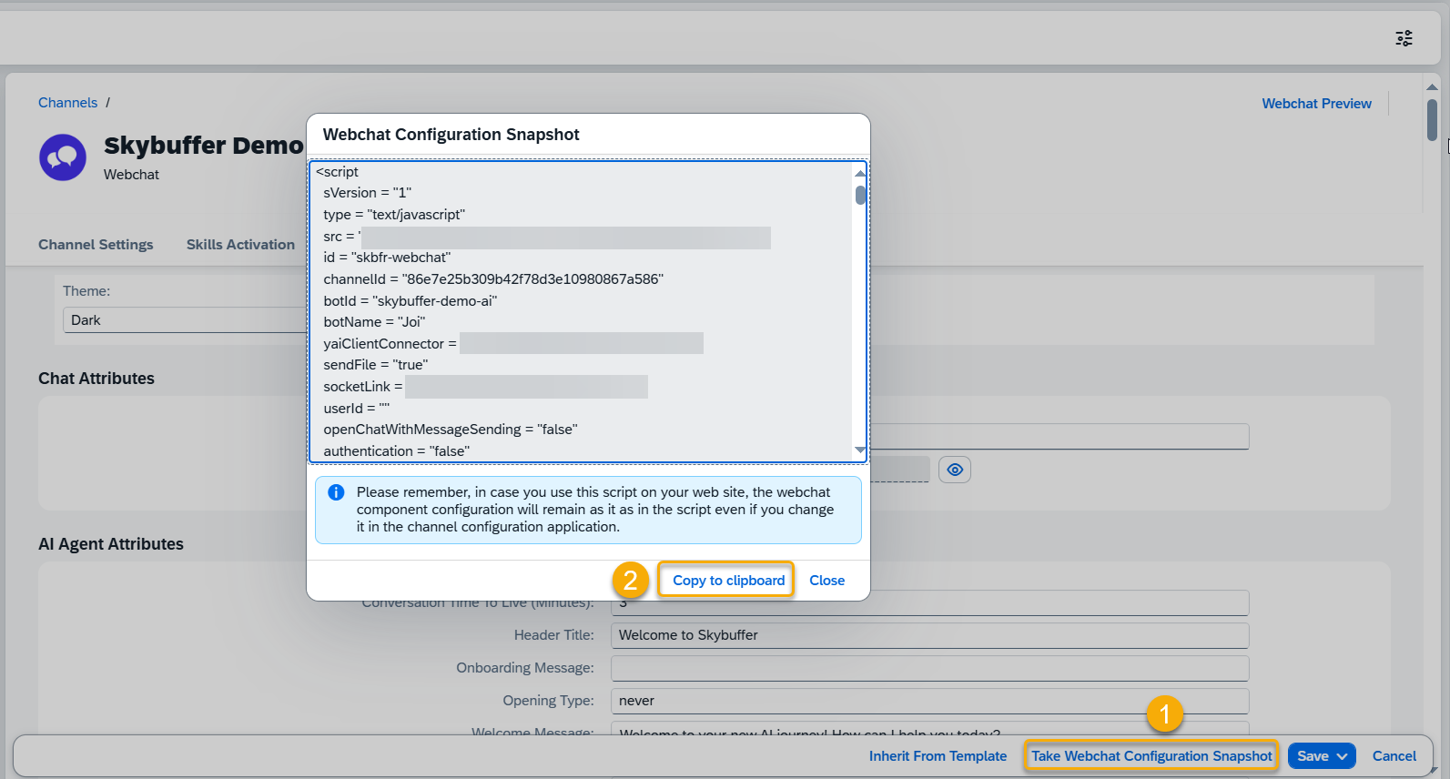
Task: Click the Header Title input field
Action: pyautogui.click(x=929, y=635)
